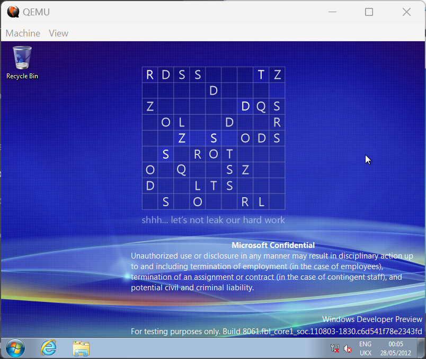Click the 'shhh... let's not leak' caption
This screenshot has width=426, height=359.
[x=214, y=219]
